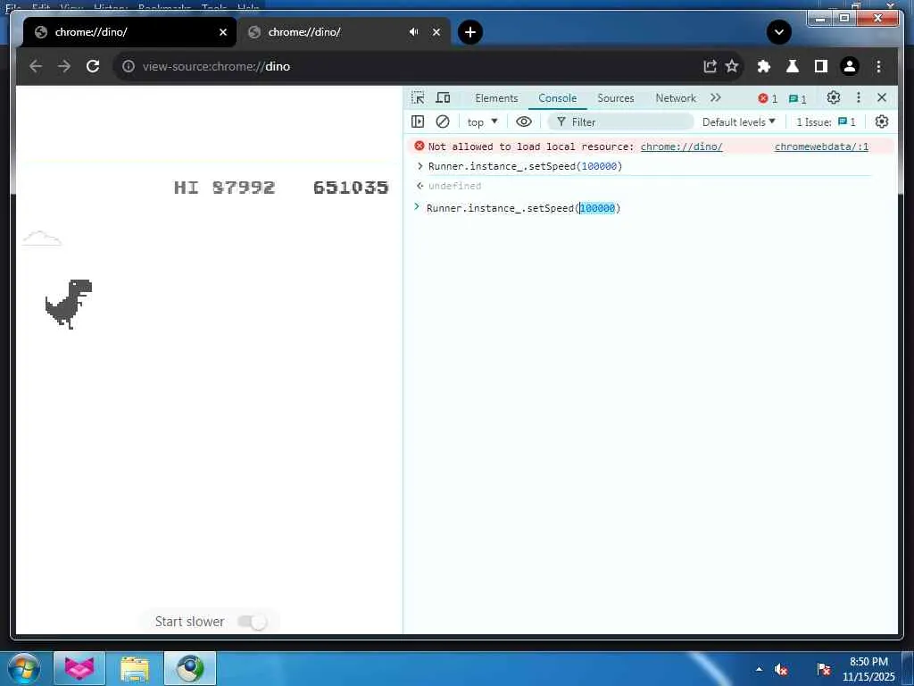Image resolution: width=914 pixels, height=686 pixels.
Task: Click the muted volume tray icon
Action: pos(782,669)
